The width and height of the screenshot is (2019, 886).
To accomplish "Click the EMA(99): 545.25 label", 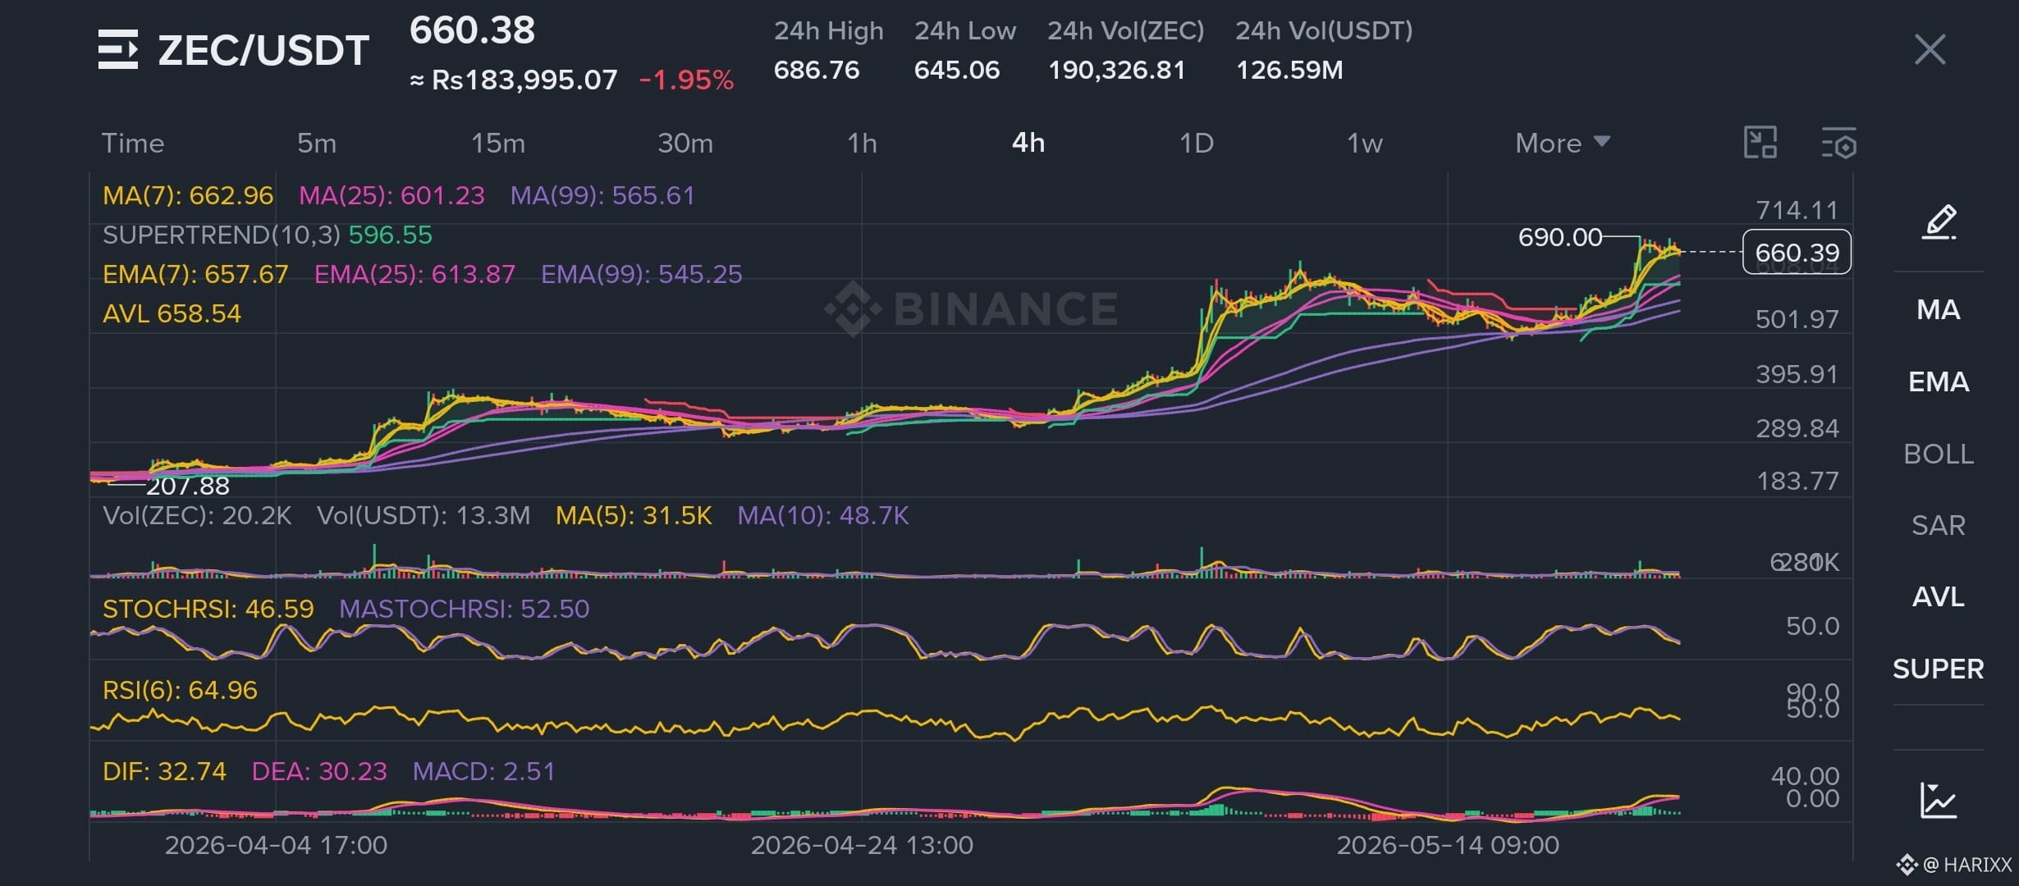I will tap(642, 274).
